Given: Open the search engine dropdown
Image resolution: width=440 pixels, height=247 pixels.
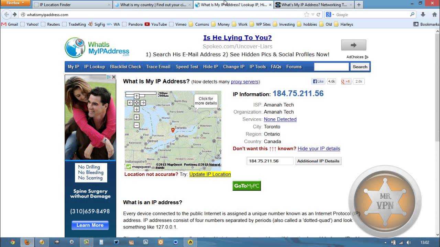Looking at the screenshot, I should coord(330,14).
